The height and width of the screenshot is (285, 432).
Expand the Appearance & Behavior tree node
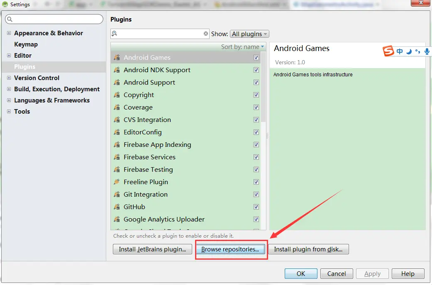(x=9, y=33)
